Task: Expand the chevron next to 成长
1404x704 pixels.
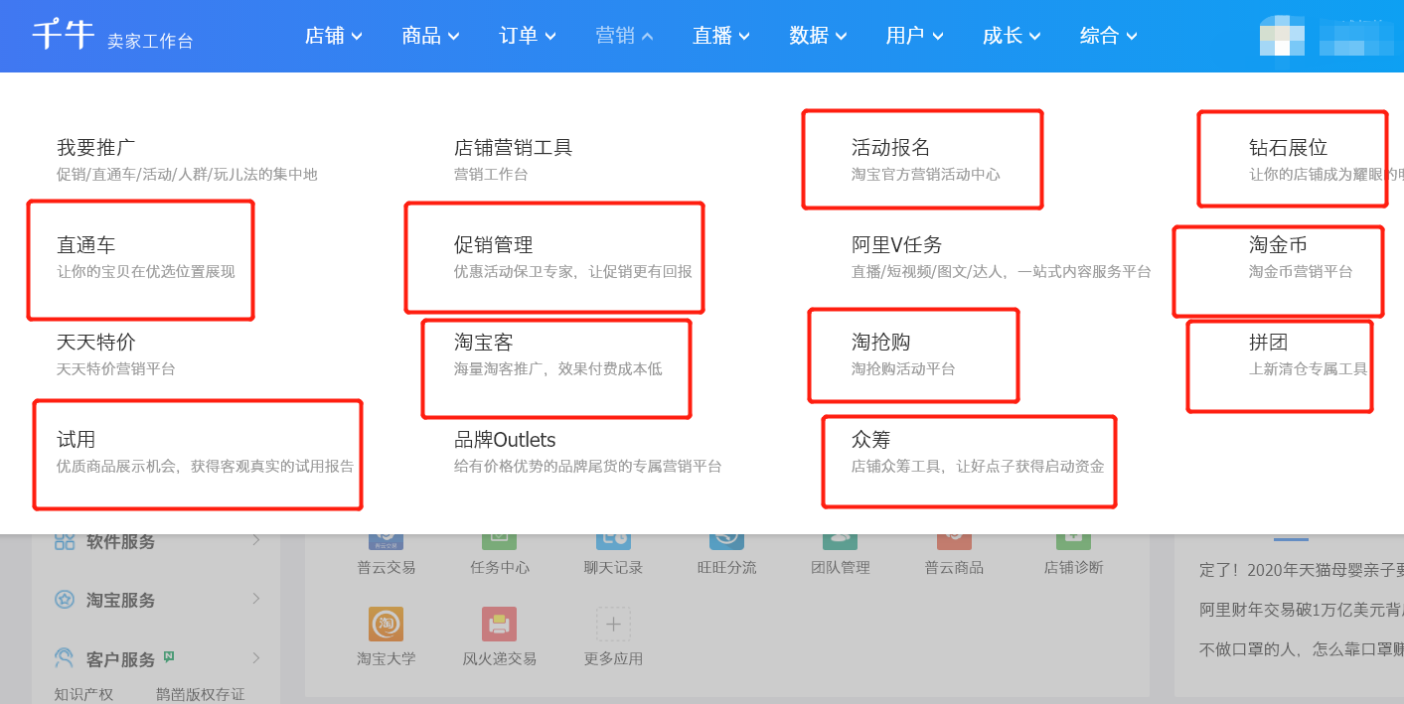Action: tap(1034, 37)
